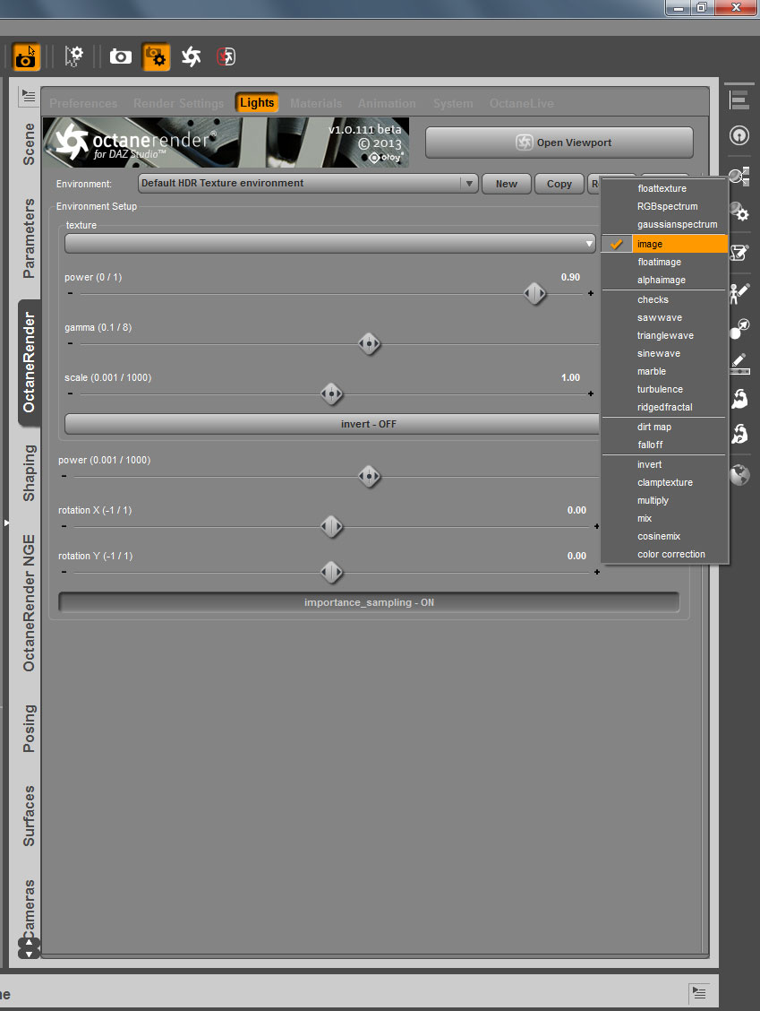Open the Animation tab

click(387, 103)
